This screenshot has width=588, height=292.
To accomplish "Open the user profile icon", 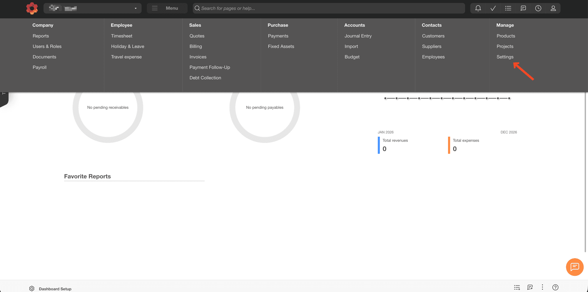I will pos(553,8).
